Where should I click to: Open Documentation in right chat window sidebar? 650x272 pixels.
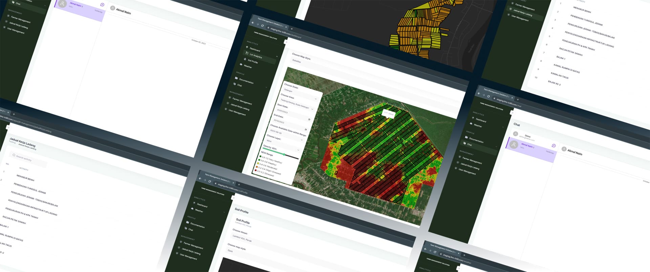point(476,140)
